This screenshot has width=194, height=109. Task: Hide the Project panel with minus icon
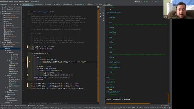click(20, 4)
